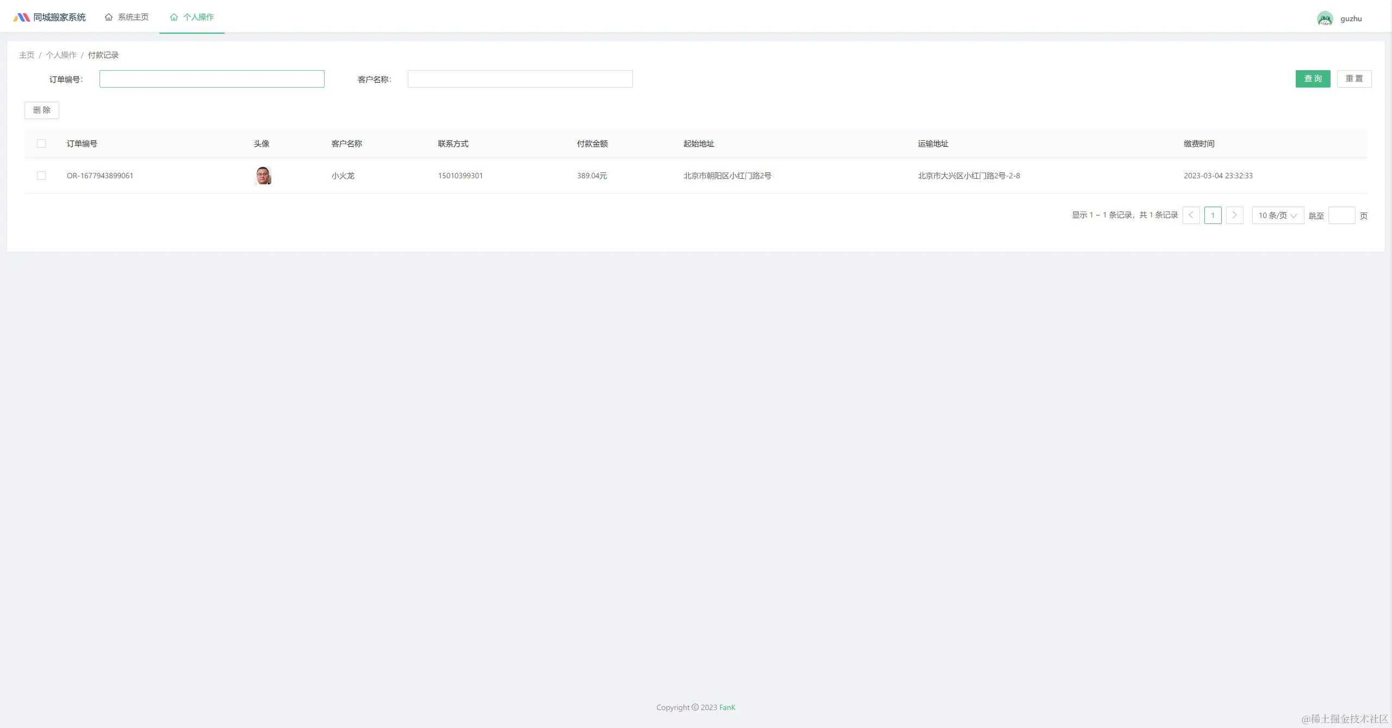Select page 1 in pagination

[1213, 215]
